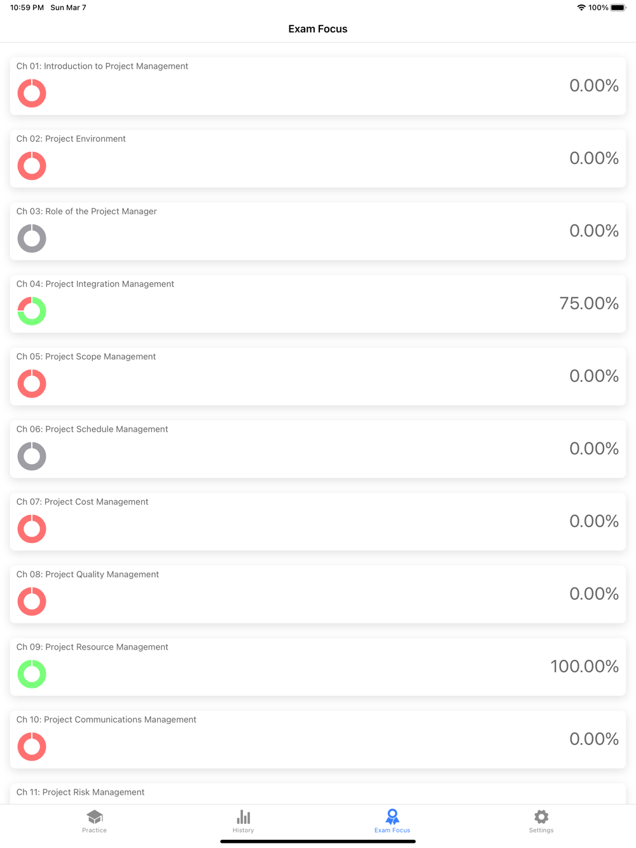Tap the gray donut chart for Ch 03
Viewport: 636px width, 848px height.
coord(32,238)
